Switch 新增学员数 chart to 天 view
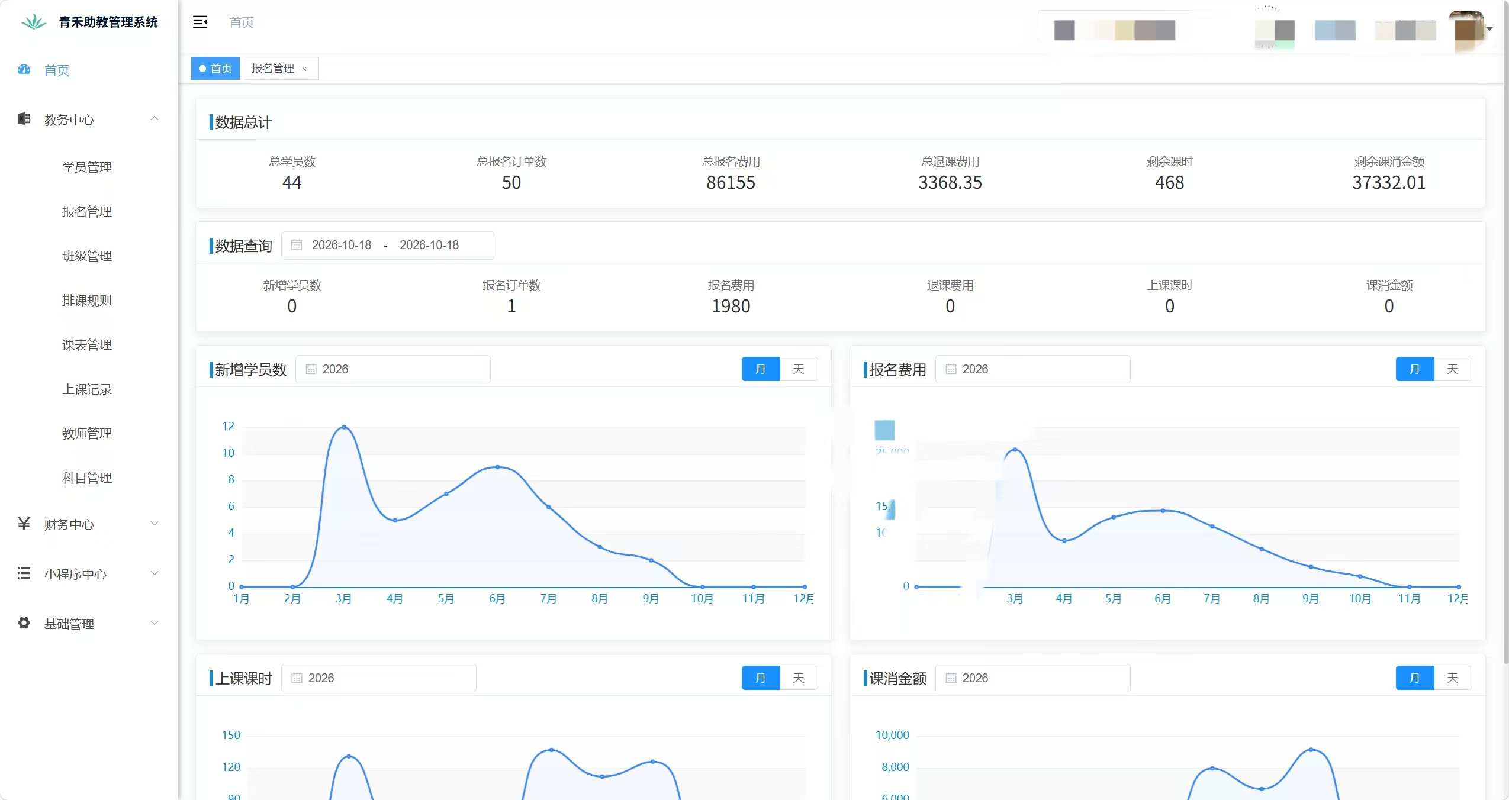The image size is (1509, 800). click(x=799, y=369)
